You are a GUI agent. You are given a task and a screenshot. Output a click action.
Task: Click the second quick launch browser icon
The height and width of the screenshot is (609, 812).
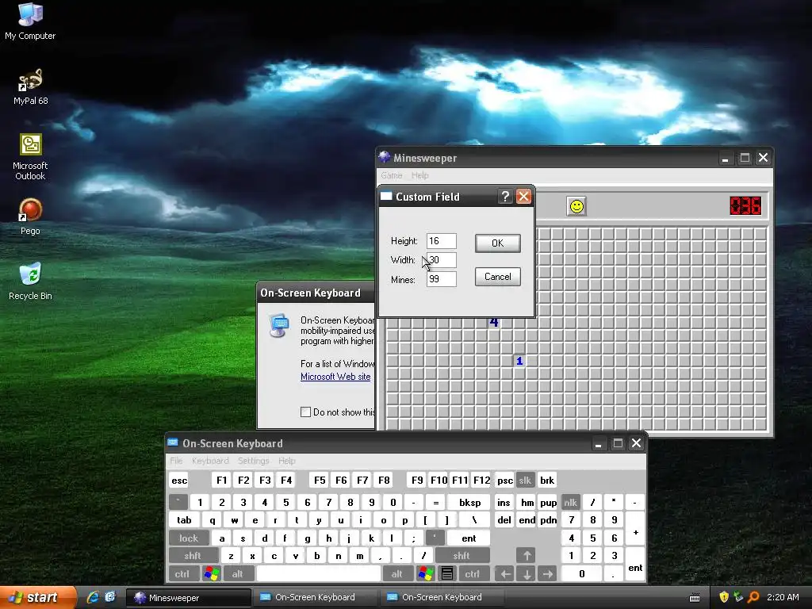(x=110, y=597)
